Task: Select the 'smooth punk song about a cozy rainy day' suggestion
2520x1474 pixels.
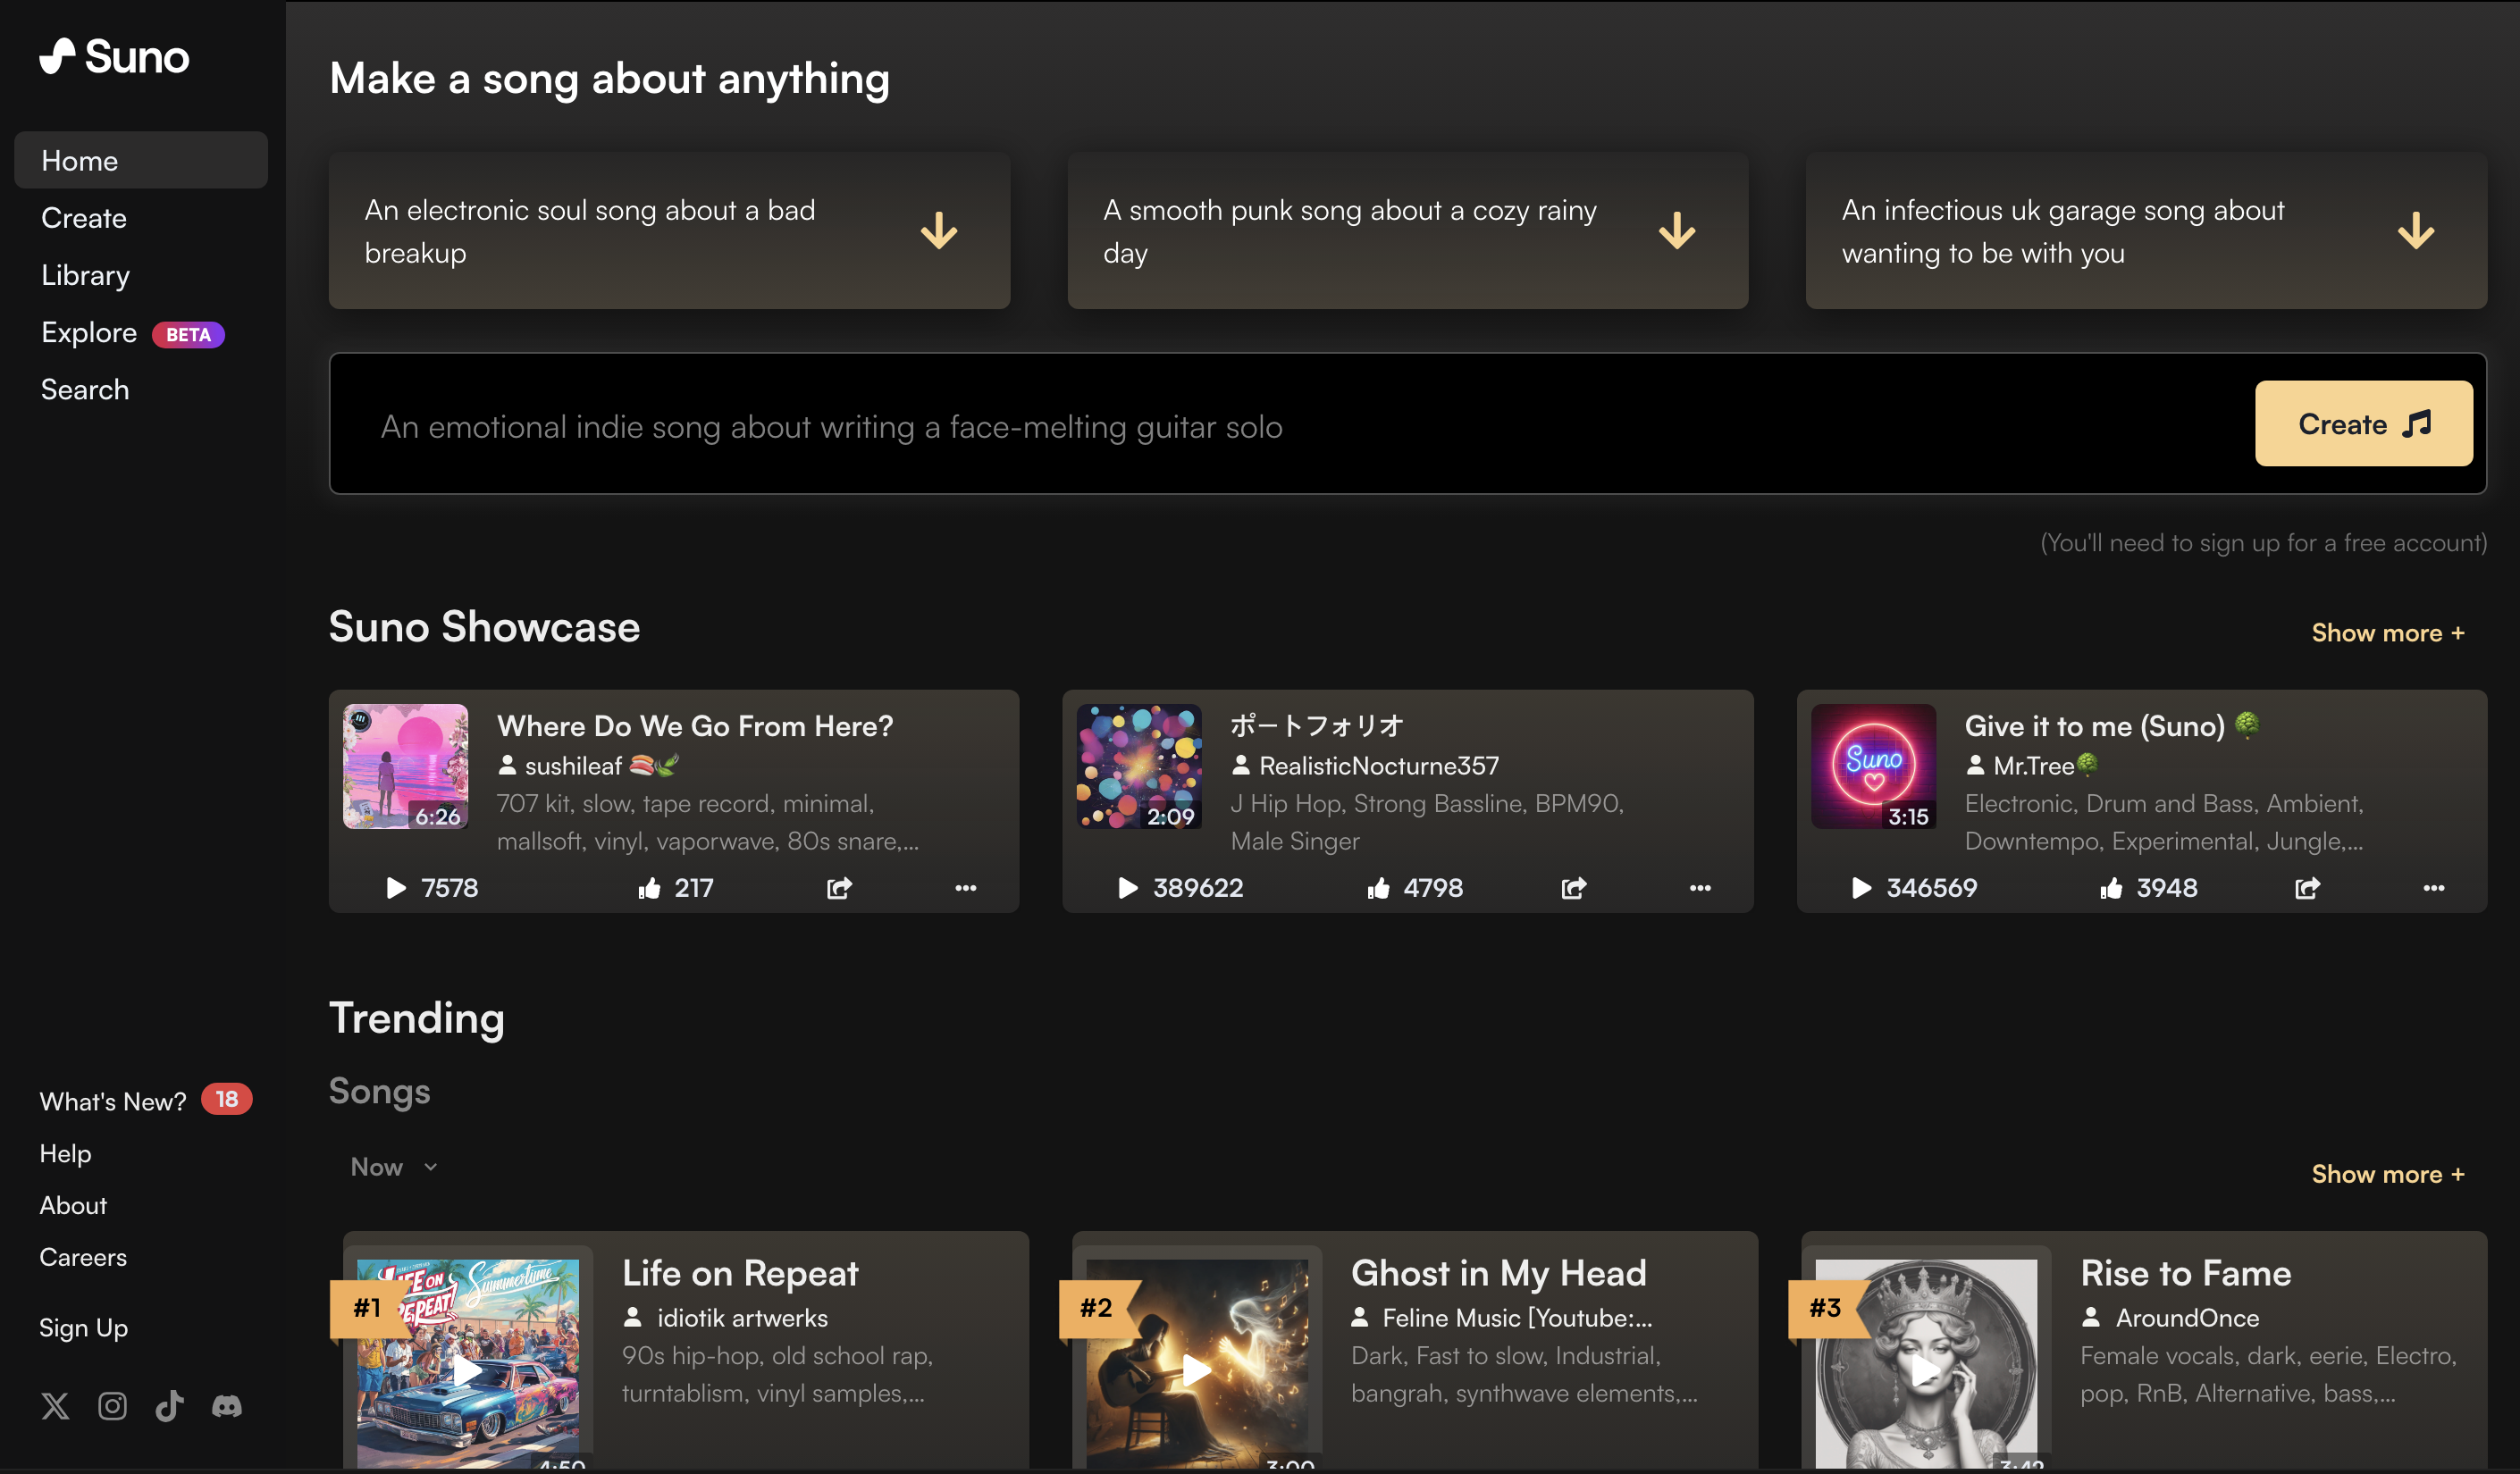Action: [x=1407, y=231]
